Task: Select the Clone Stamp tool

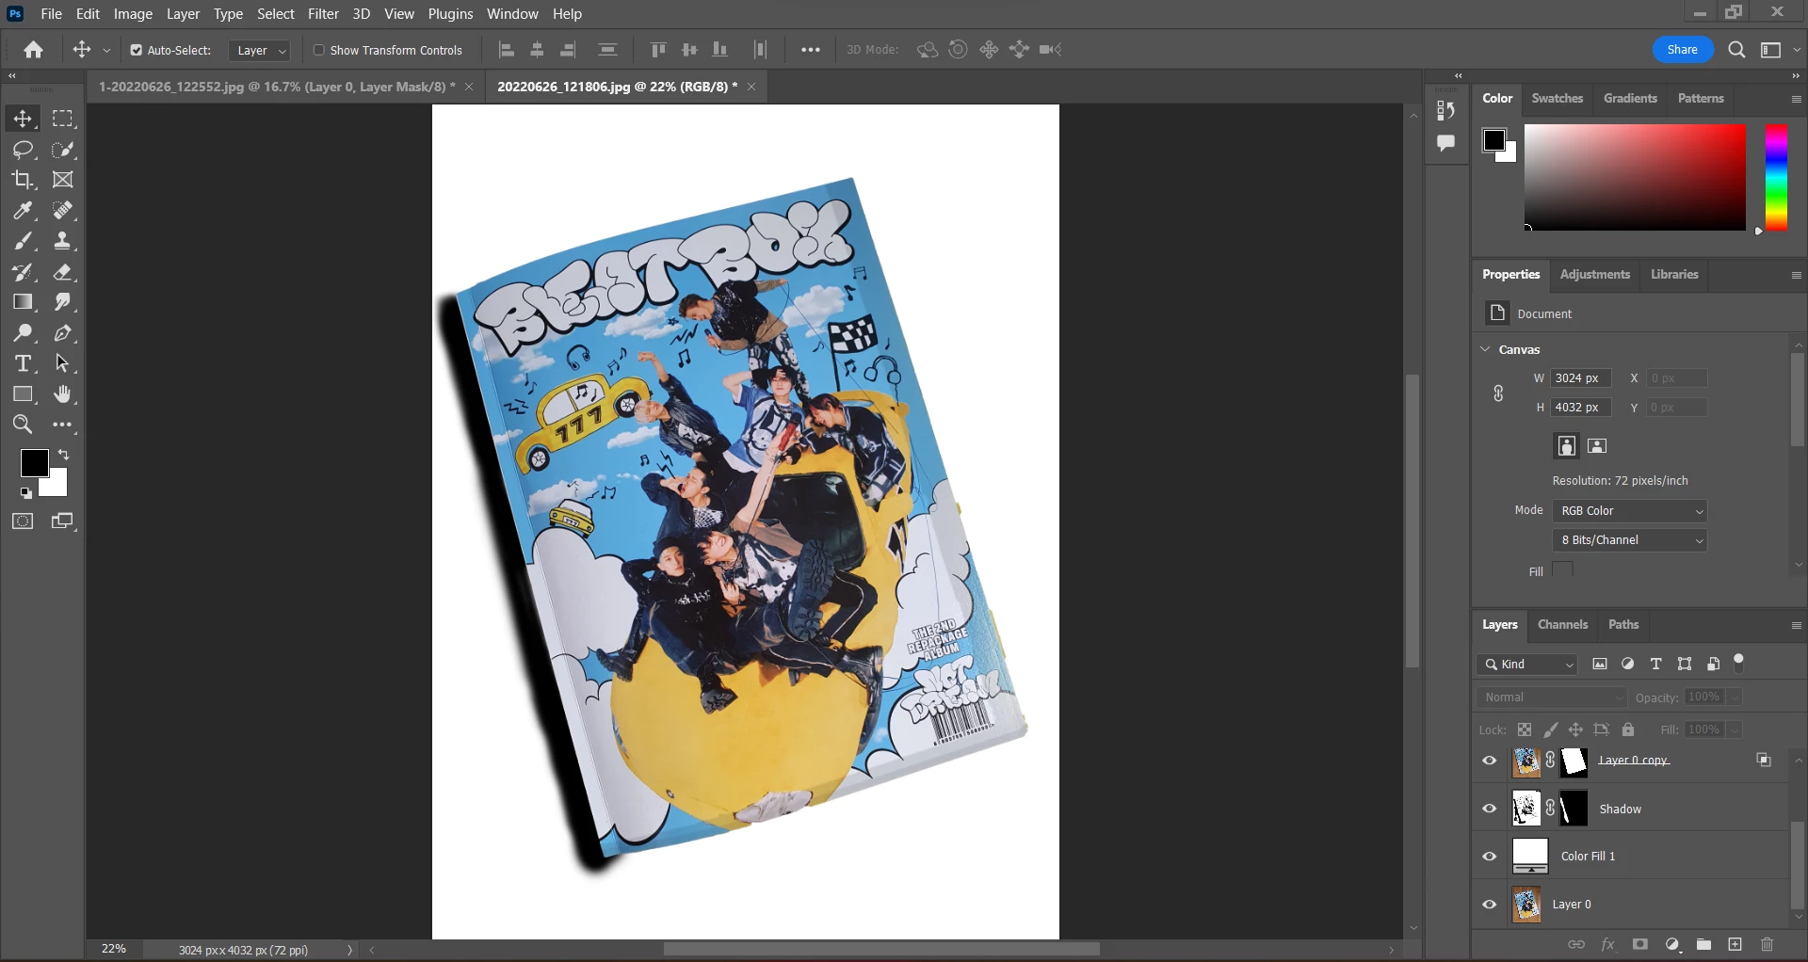Action: point(63,242)
